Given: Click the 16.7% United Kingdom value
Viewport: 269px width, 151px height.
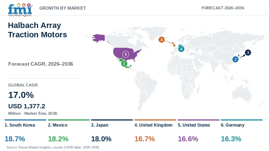Looking at the screenshot, I should coord(145,139).
